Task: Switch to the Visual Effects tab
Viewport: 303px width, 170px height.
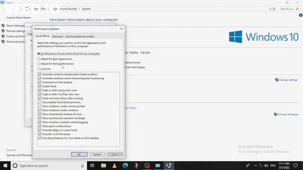Action: point(42,36)
